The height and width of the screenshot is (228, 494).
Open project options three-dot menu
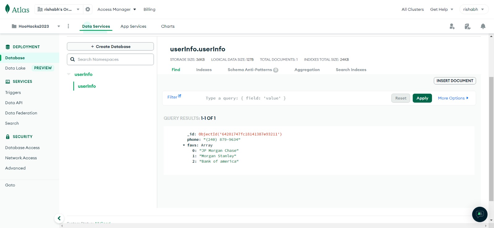(x=68, y=26)
